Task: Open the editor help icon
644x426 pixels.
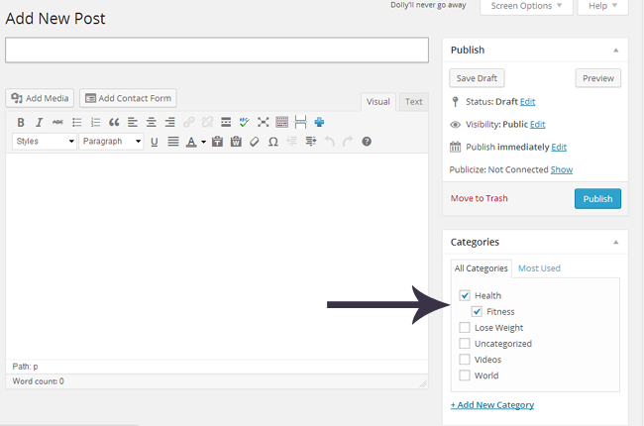Action: [367, 142]
